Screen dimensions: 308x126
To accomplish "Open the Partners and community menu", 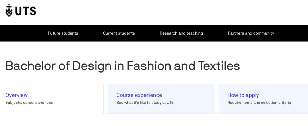I will point(251,33).
